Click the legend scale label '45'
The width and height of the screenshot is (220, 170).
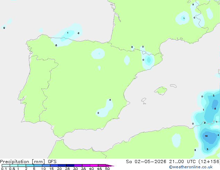pos(99,169)
